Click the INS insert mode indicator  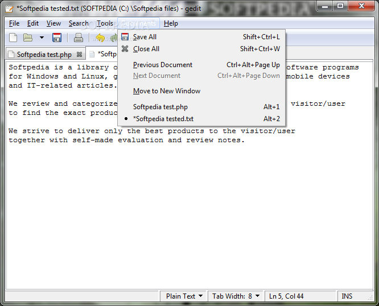click(x=347, y=296)
